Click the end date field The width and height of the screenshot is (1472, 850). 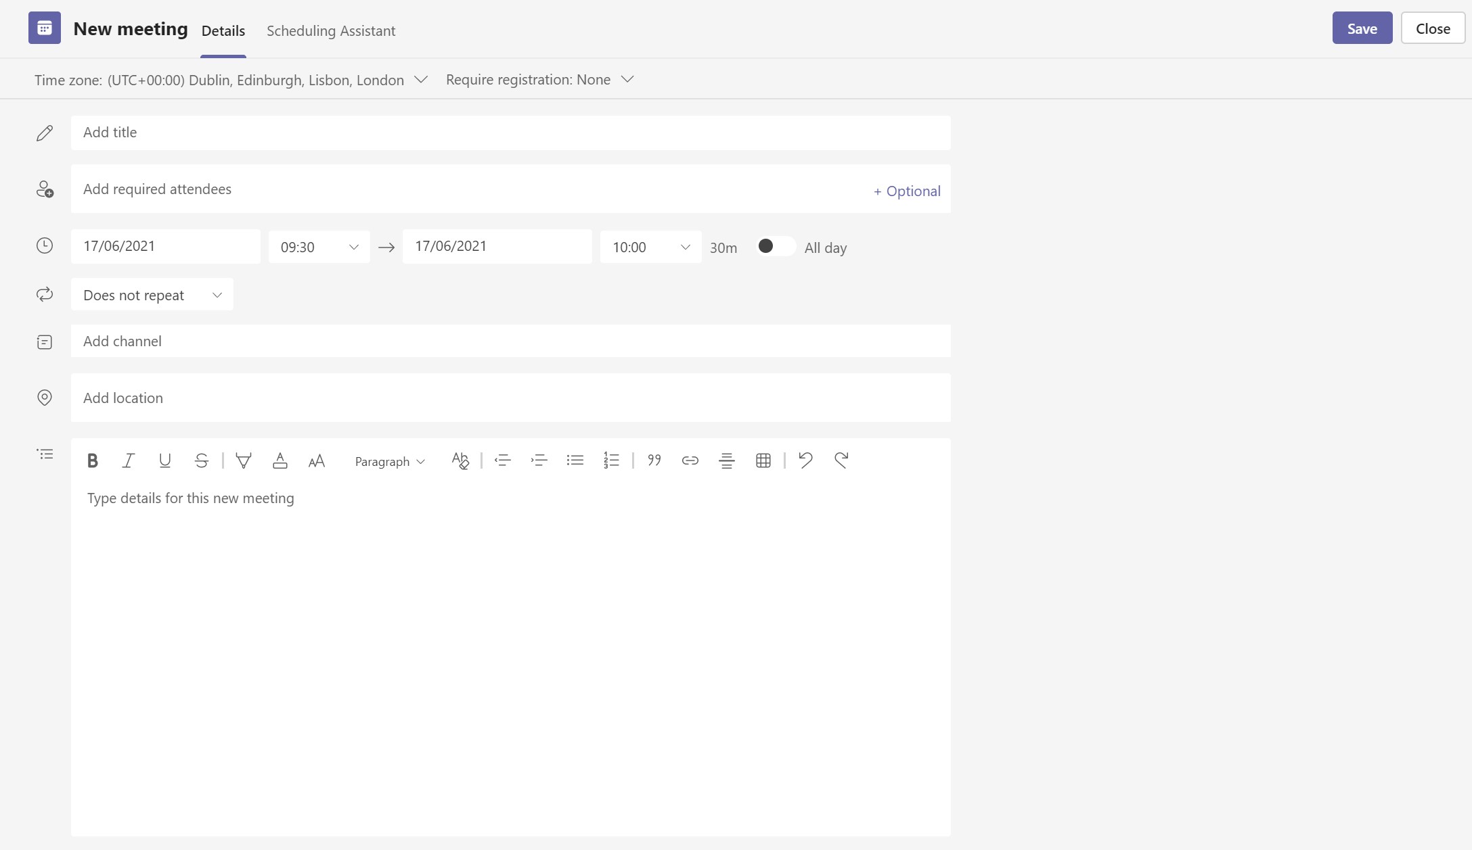point(497,246)
